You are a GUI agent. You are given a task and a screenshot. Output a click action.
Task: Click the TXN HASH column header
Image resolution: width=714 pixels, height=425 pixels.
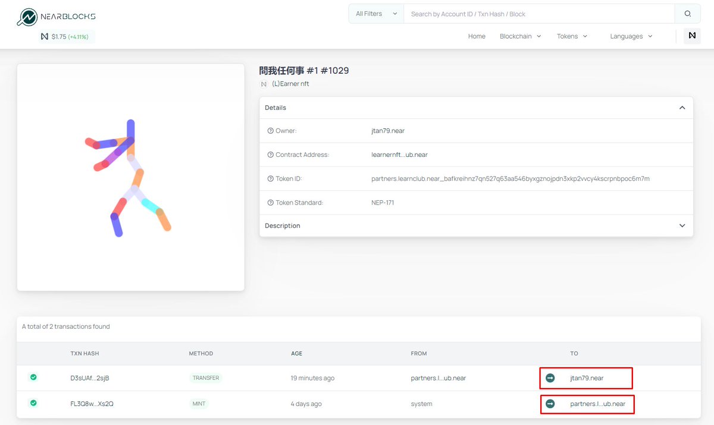coord(84,353)
